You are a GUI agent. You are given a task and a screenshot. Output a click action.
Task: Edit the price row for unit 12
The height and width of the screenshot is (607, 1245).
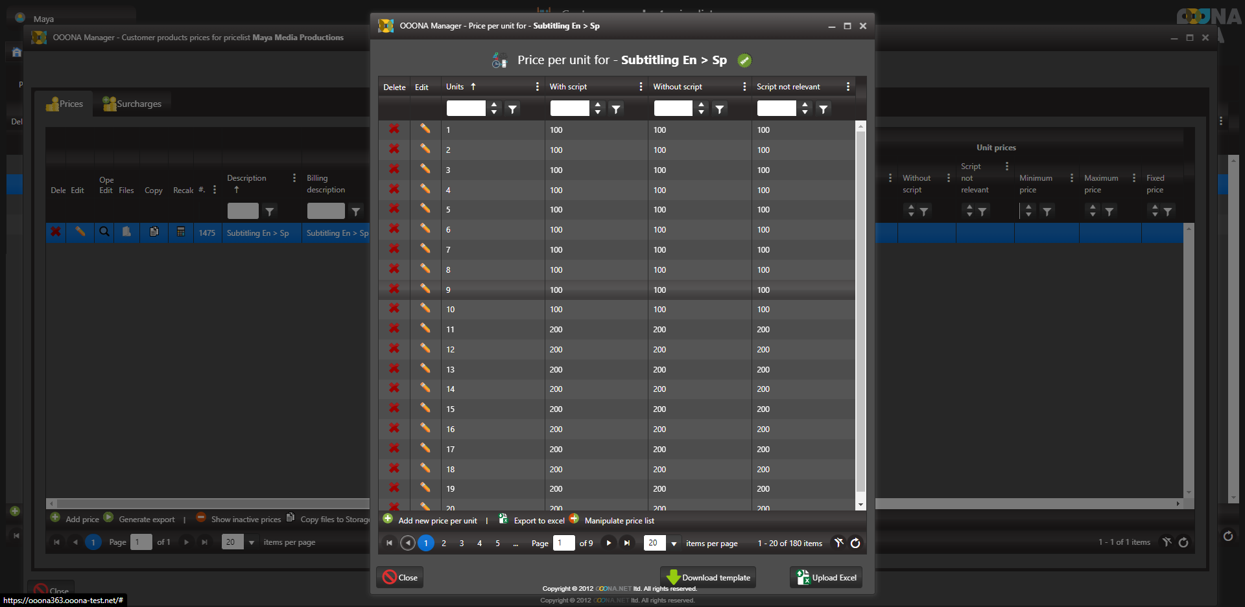425,349
